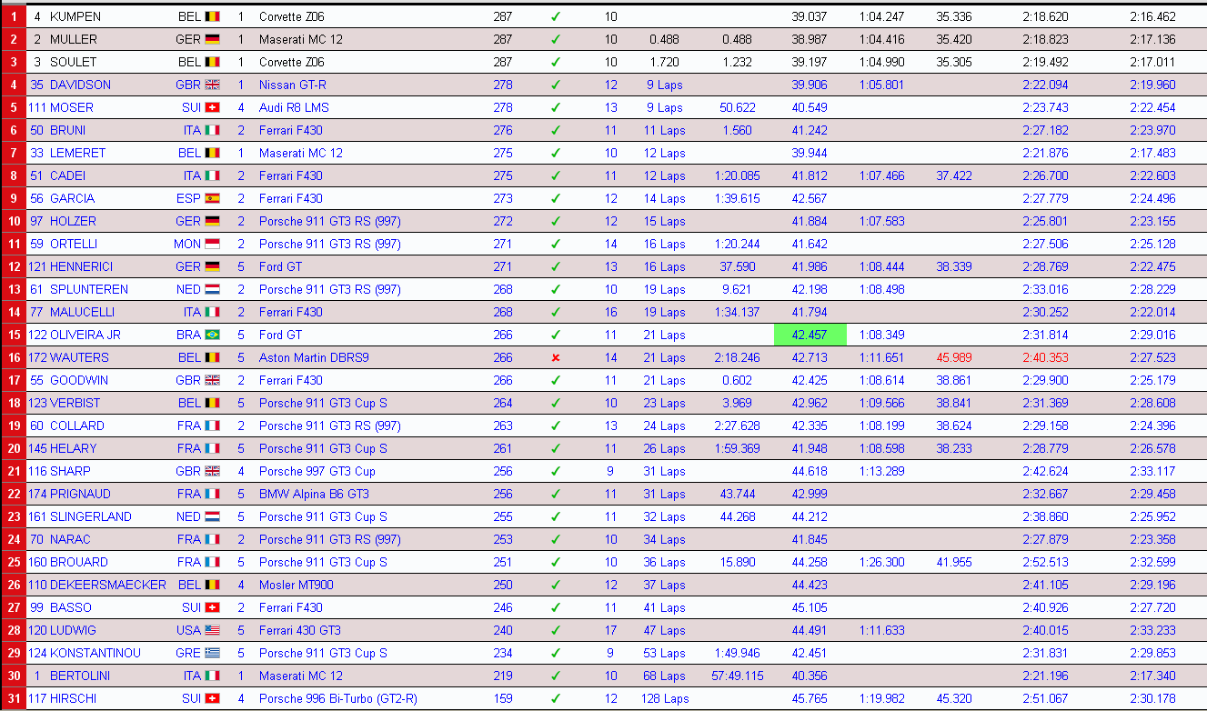1207x711 pixels.
Task: Click the green checkmark in DEKEERSMAECKER's row
Action: (x=555, y=585)
